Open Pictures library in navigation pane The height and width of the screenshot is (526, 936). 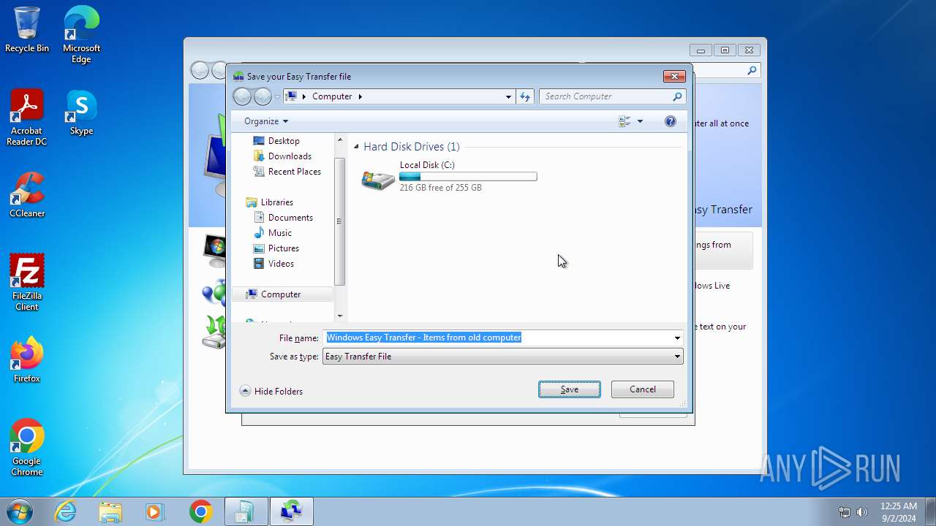pos(283,248)
